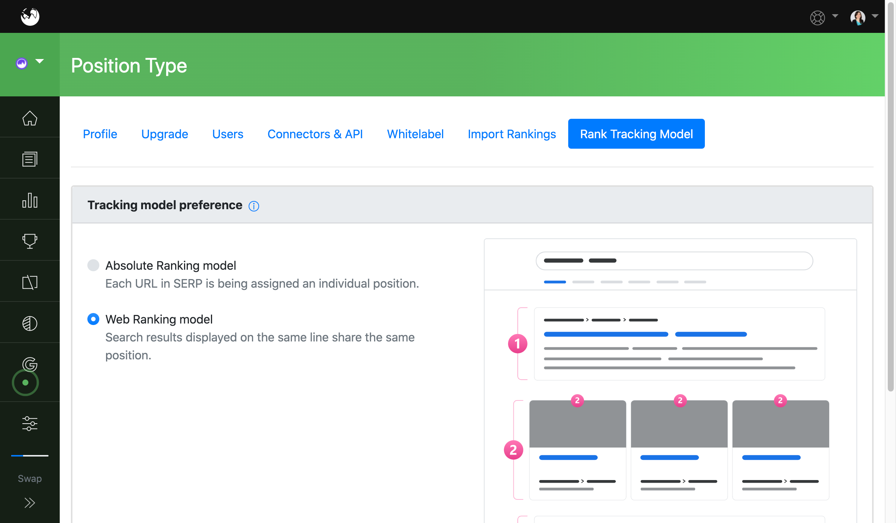Click the Tracking model preference title

165,205
